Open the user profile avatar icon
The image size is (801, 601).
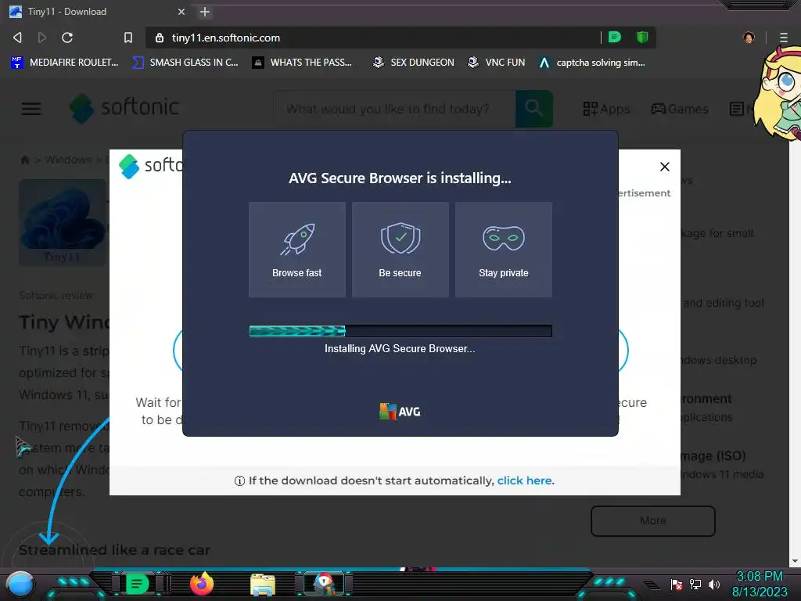click(x=749, y=38)
